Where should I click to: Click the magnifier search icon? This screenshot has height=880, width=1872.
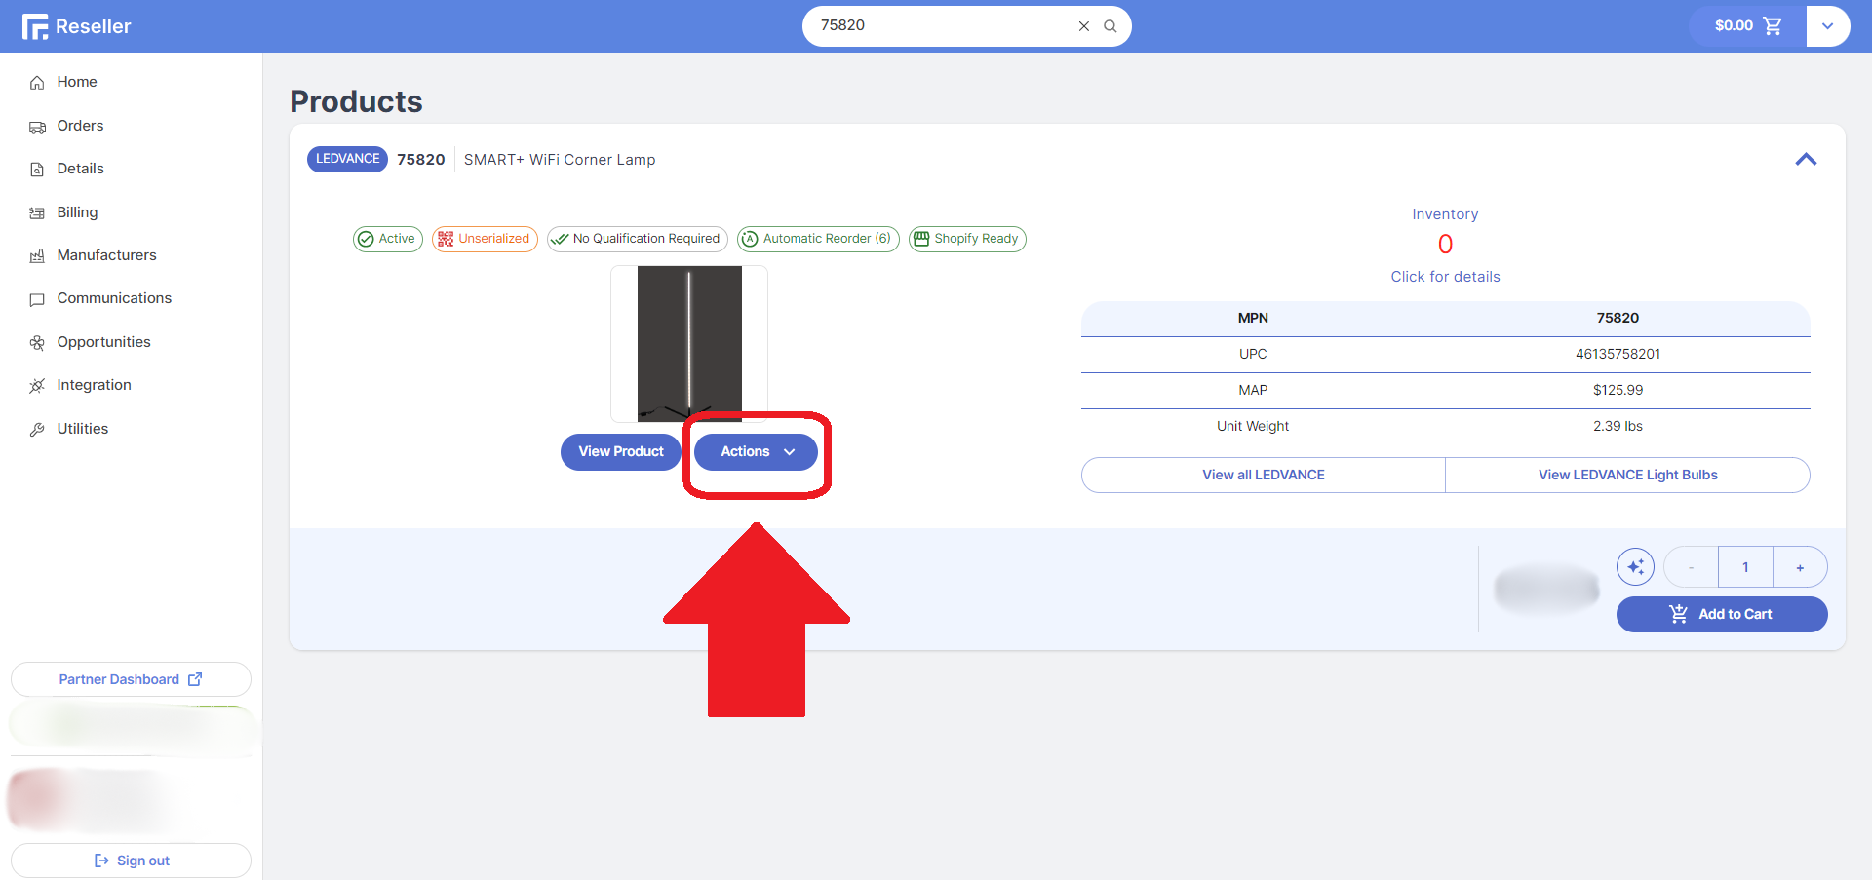[1110, 26]
